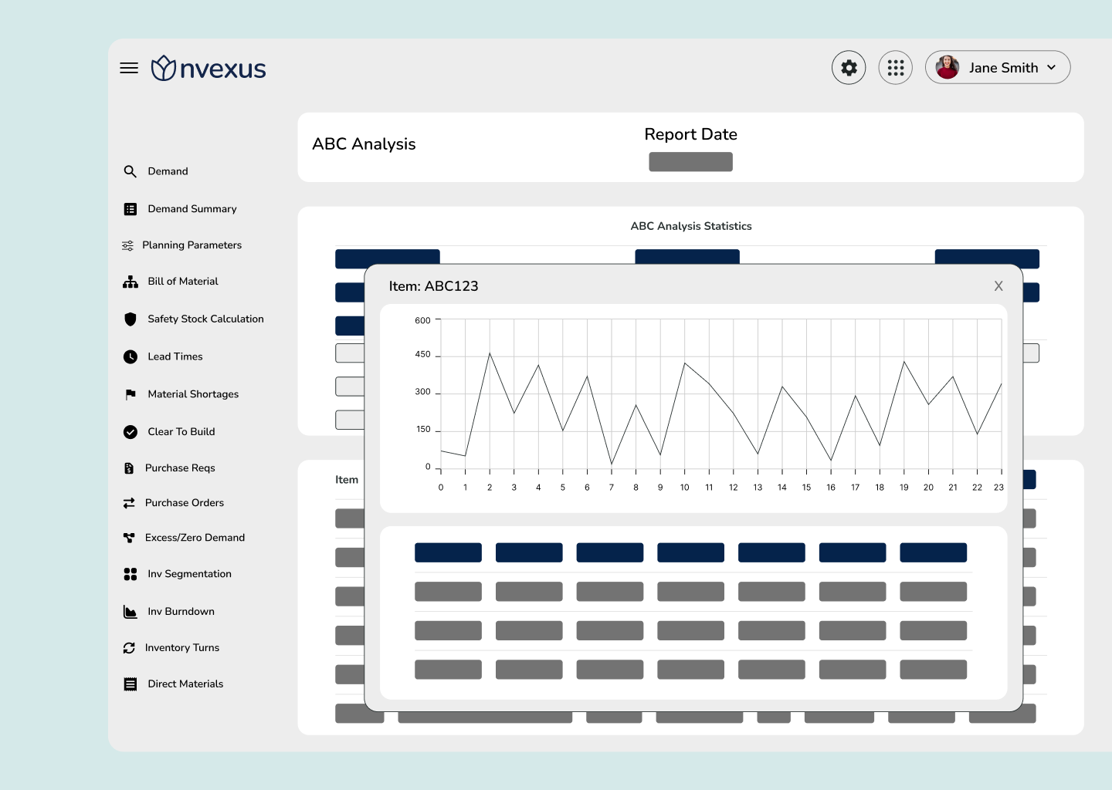Click the ABC Analysis Statistics heading
This screenshot has height=790, width=1112.
[x=691, y=226]
